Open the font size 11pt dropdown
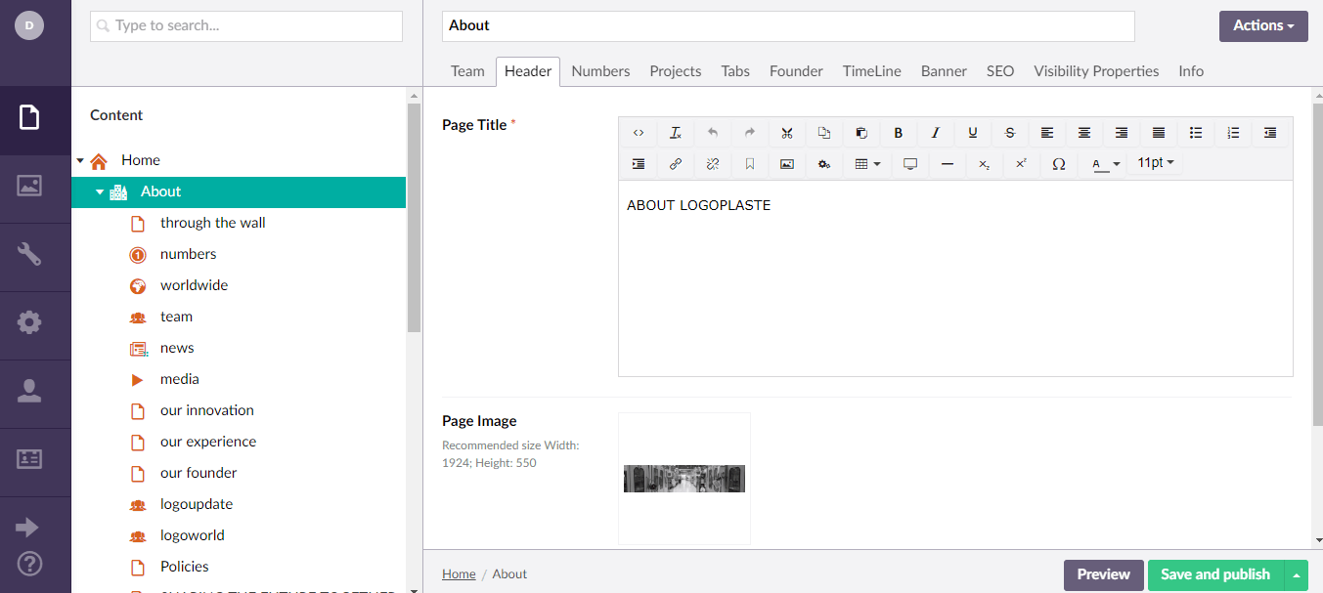The image size is (1323, 593). pos(1155,163)
